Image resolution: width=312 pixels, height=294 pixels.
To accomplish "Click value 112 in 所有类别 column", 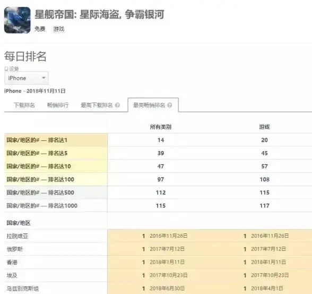I will [x=161, y=192].
